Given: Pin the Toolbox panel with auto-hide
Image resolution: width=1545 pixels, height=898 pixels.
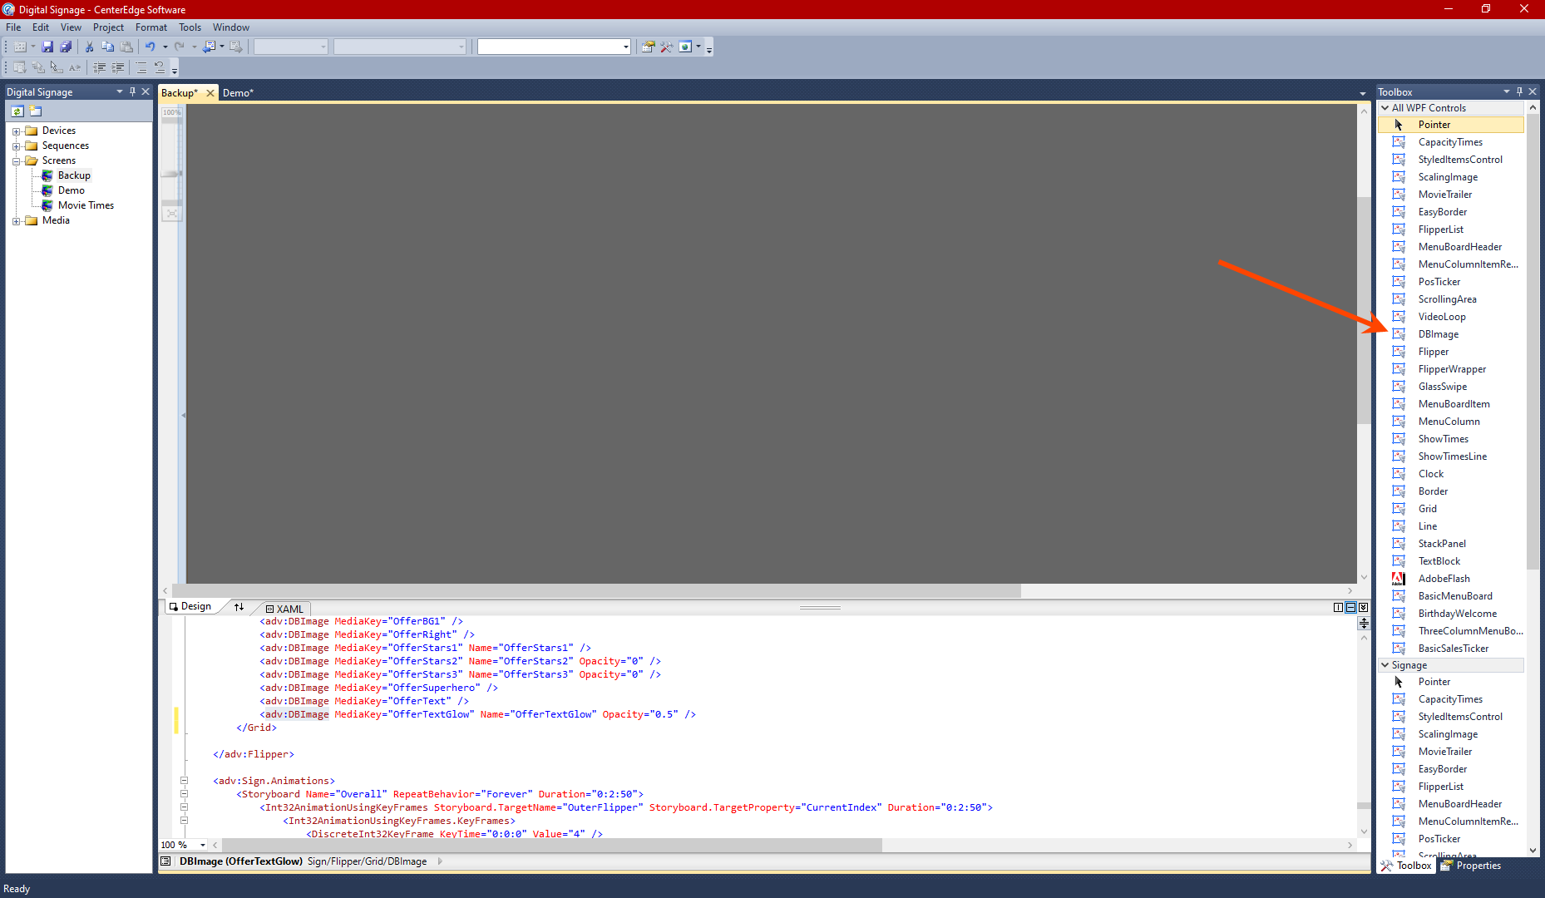Looking at the screenshot, I should [1519, 91].
